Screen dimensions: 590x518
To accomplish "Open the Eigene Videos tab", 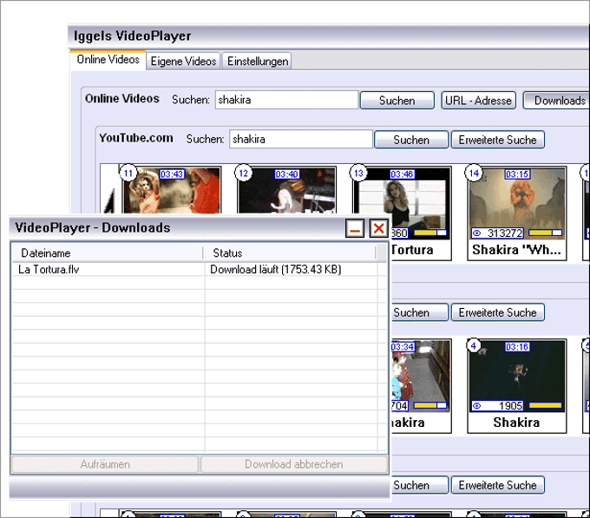I will [183, 62].
